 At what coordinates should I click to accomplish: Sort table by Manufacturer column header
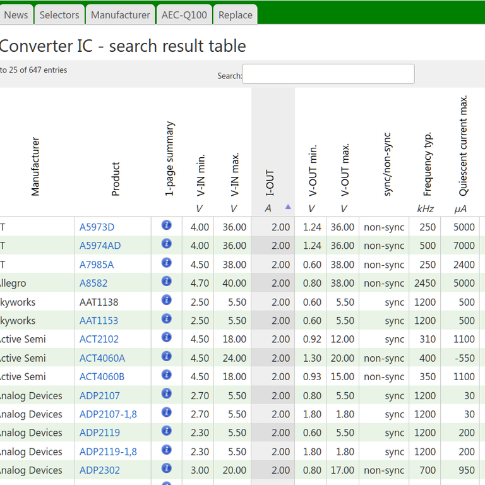click(35, 167)
